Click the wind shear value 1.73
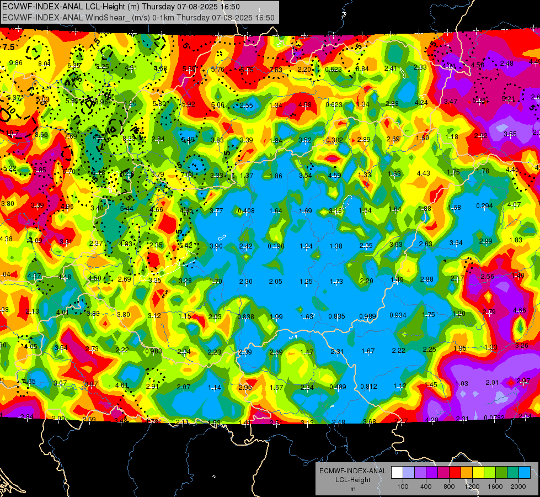The width and height of the screenshot is (540, 497). click(x=336, y=282)
